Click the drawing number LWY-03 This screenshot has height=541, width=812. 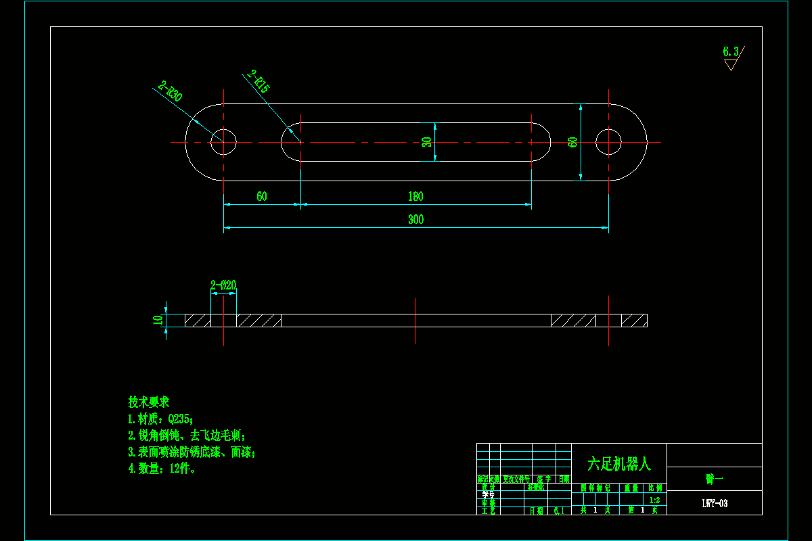point(715,503)
